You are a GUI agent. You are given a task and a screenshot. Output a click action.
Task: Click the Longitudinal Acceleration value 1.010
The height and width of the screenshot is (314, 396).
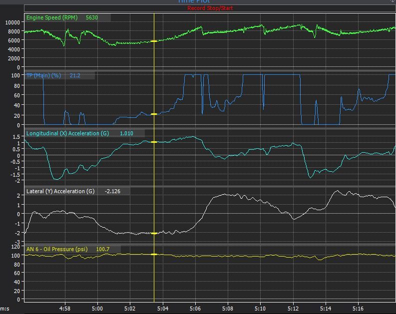tap(126, 133)
